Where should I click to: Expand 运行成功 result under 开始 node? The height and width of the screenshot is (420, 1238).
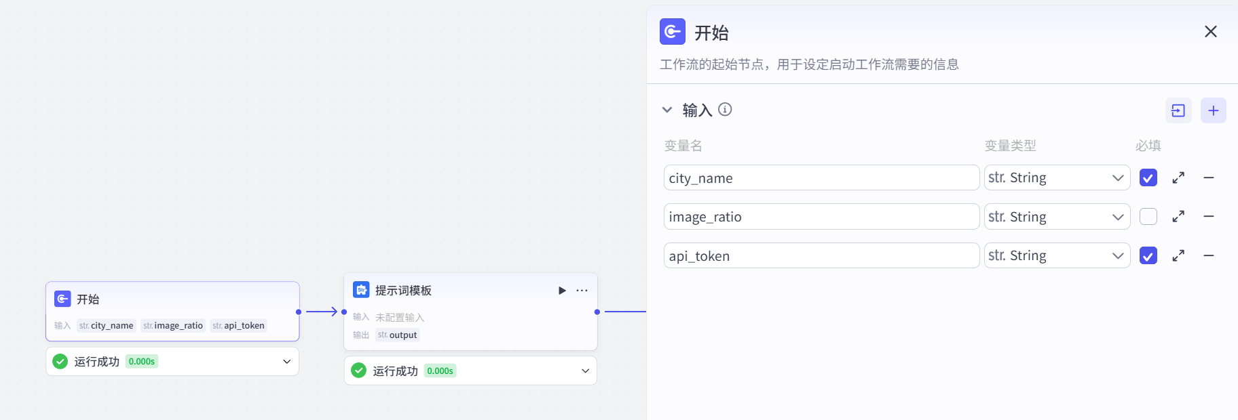(286, 362)
